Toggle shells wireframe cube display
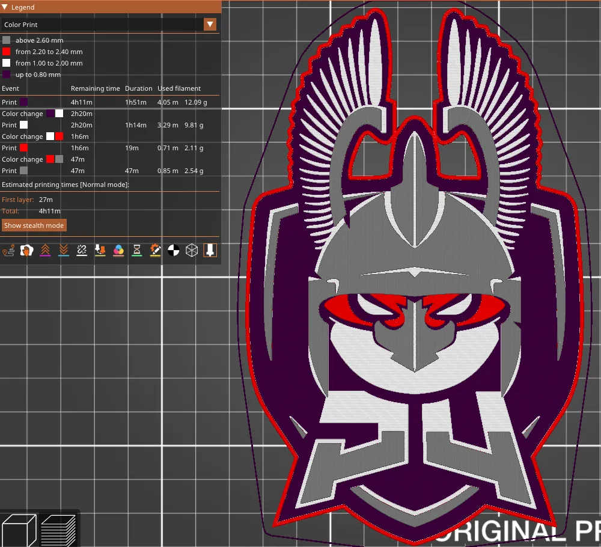Screen dimensions: 601x547 coord(192,250)
